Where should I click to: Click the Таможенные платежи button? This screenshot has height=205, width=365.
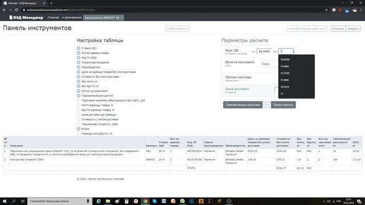click(243, 105)
